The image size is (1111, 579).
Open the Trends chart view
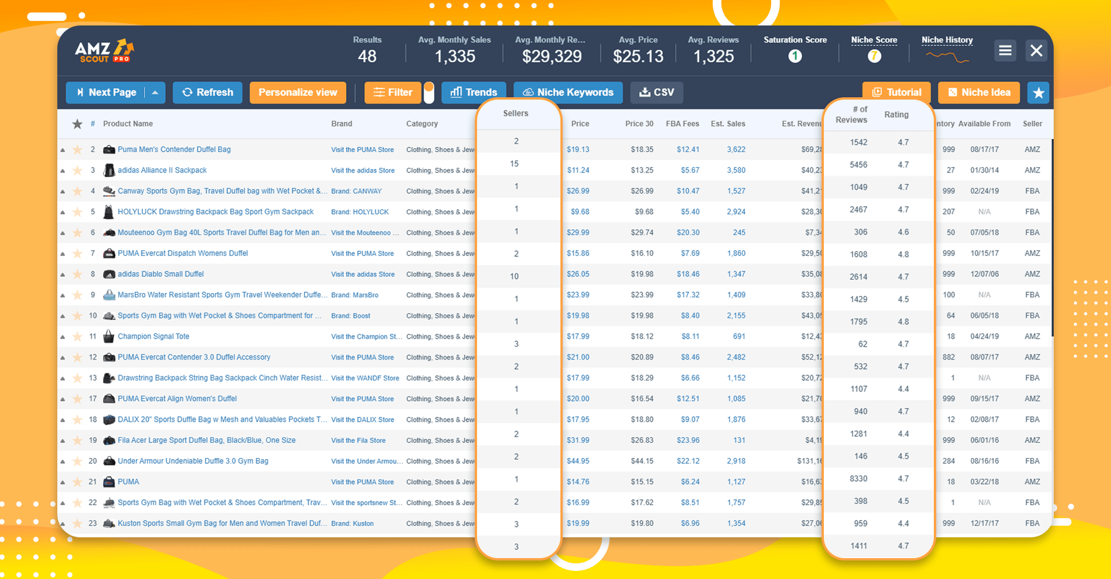474,92
